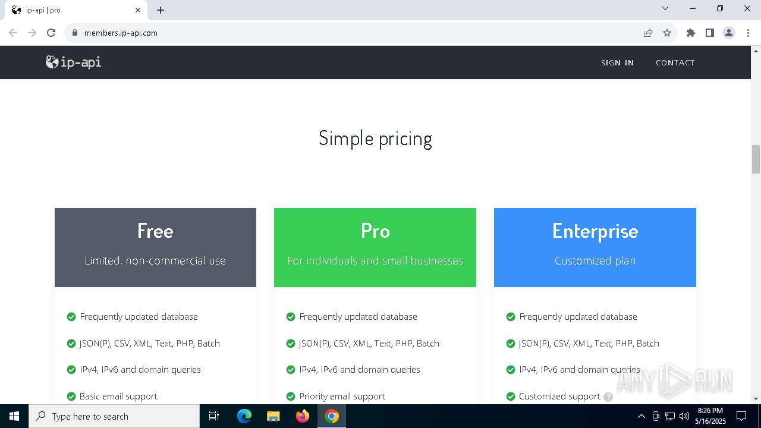This screenshot has height=428, width=761.
Task: Click the ip-api logo in the header
Action: (73, 62)
